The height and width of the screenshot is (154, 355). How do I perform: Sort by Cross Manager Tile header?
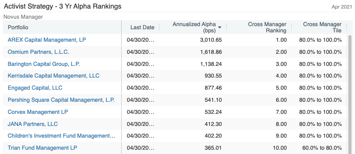(322, 27)
